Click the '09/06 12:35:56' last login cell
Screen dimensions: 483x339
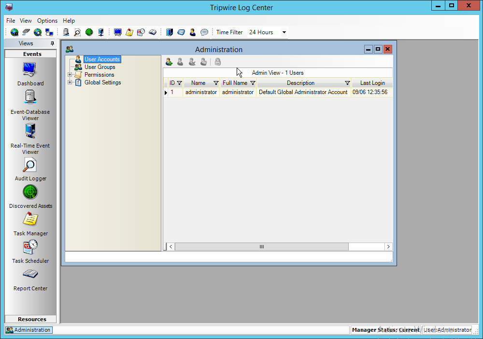click(x=371, y=92)
